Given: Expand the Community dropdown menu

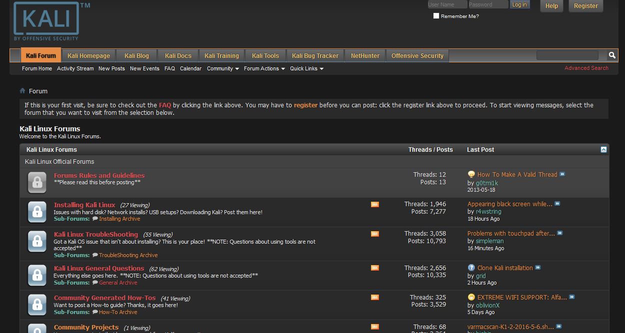Looking at the screenshot, I should (x=223, y=68).
